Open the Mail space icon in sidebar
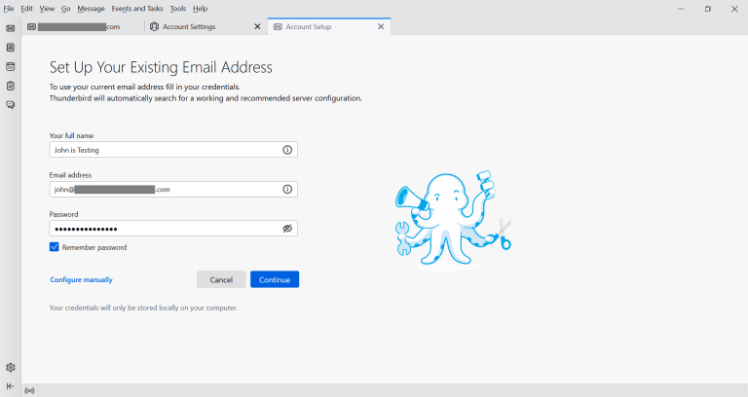Viewport: 748px width, 397px height. pos(10,28)
